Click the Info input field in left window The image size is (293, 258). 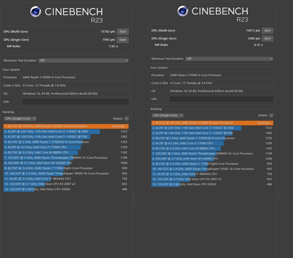pos(75,102)
